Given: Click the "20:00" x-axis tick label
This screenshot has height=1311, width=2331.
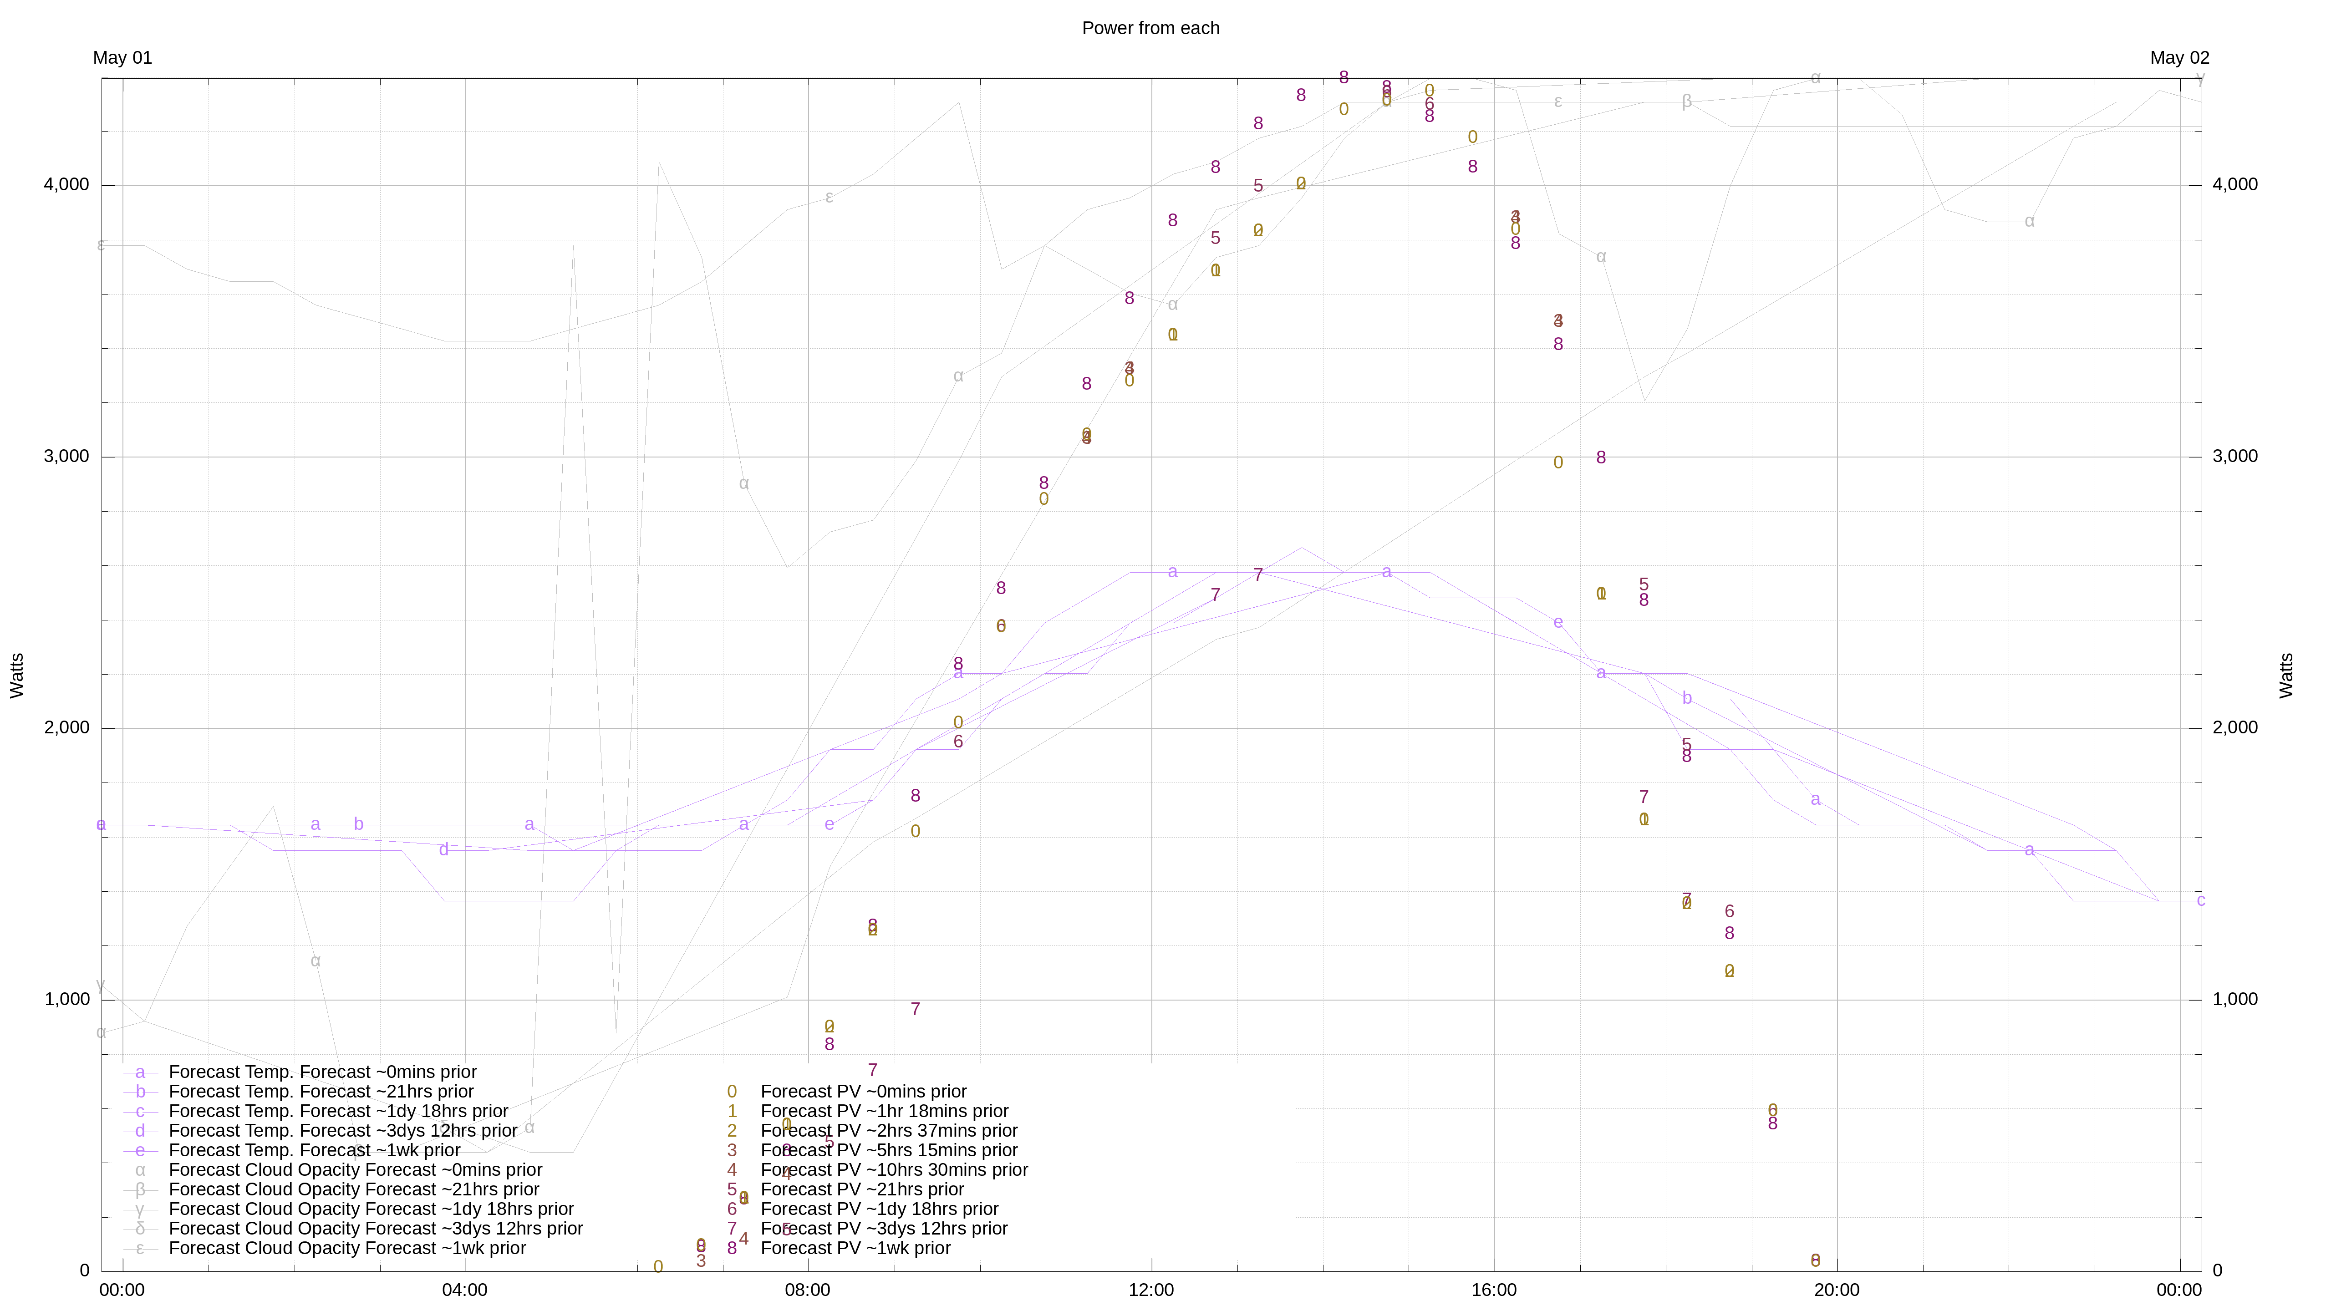Looking at the screenshot, I should click(x=1837, y=1290).
